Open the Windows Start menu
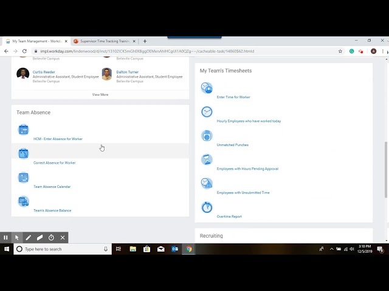This screenshot has height=291, width=389. pyautogui.click(x=7, y=249)
